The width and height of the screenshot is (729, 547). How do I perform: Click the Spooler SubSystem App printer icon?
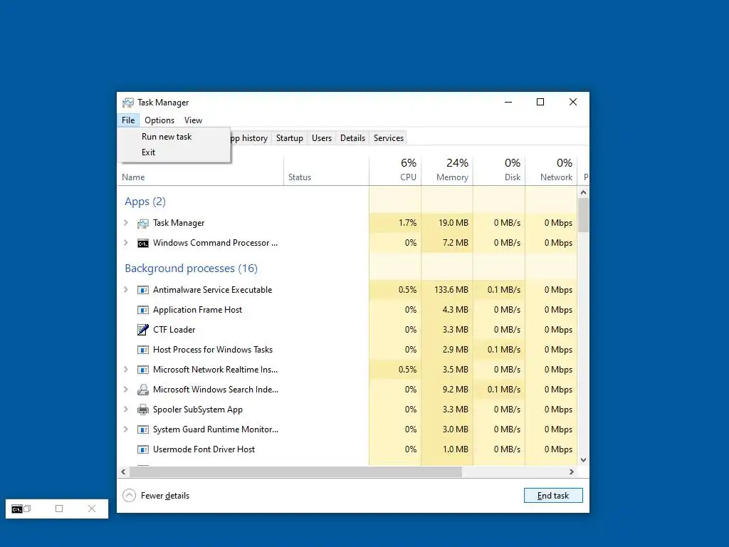(142, 410)
